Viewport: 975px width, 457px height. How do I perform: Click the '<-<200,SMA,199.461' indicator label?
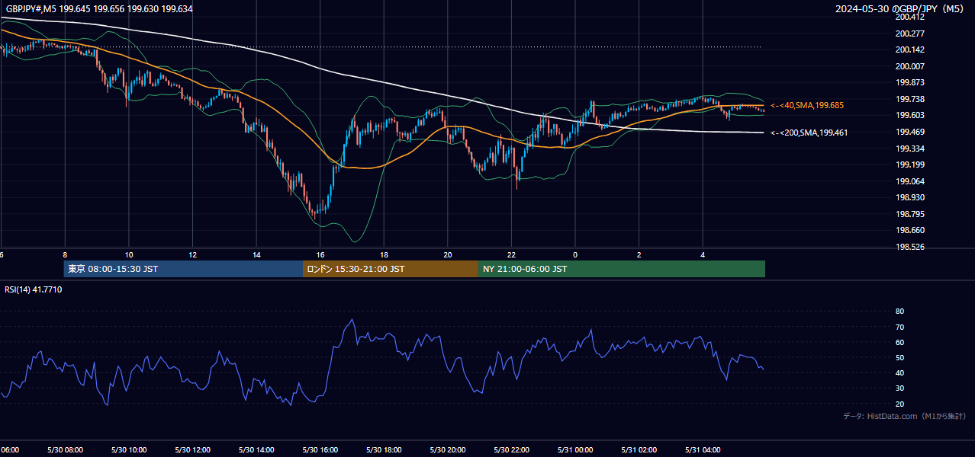coord(809,133)
